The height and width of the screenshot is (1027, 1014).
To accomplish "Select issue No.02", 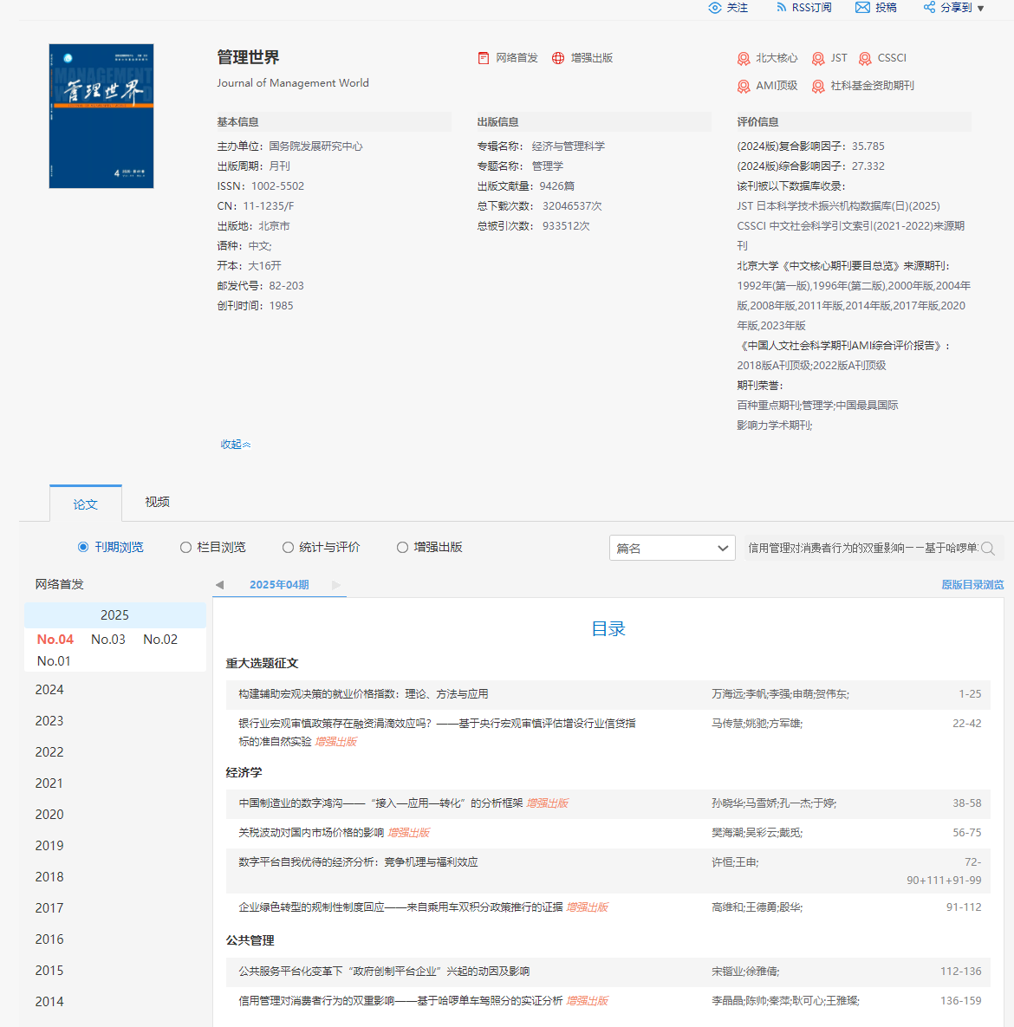I will 160,640.
